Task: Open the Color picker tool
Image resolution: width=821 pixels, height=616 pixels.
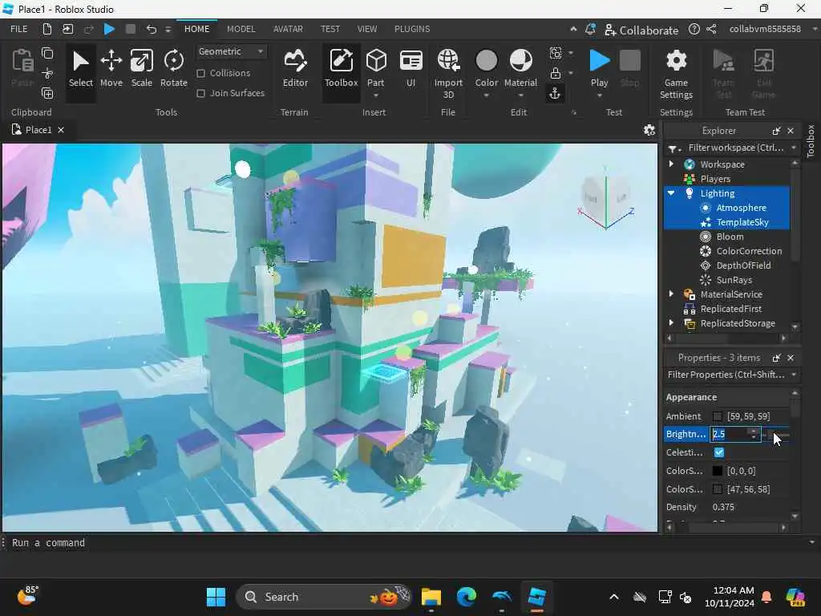Action: point(487,69)
